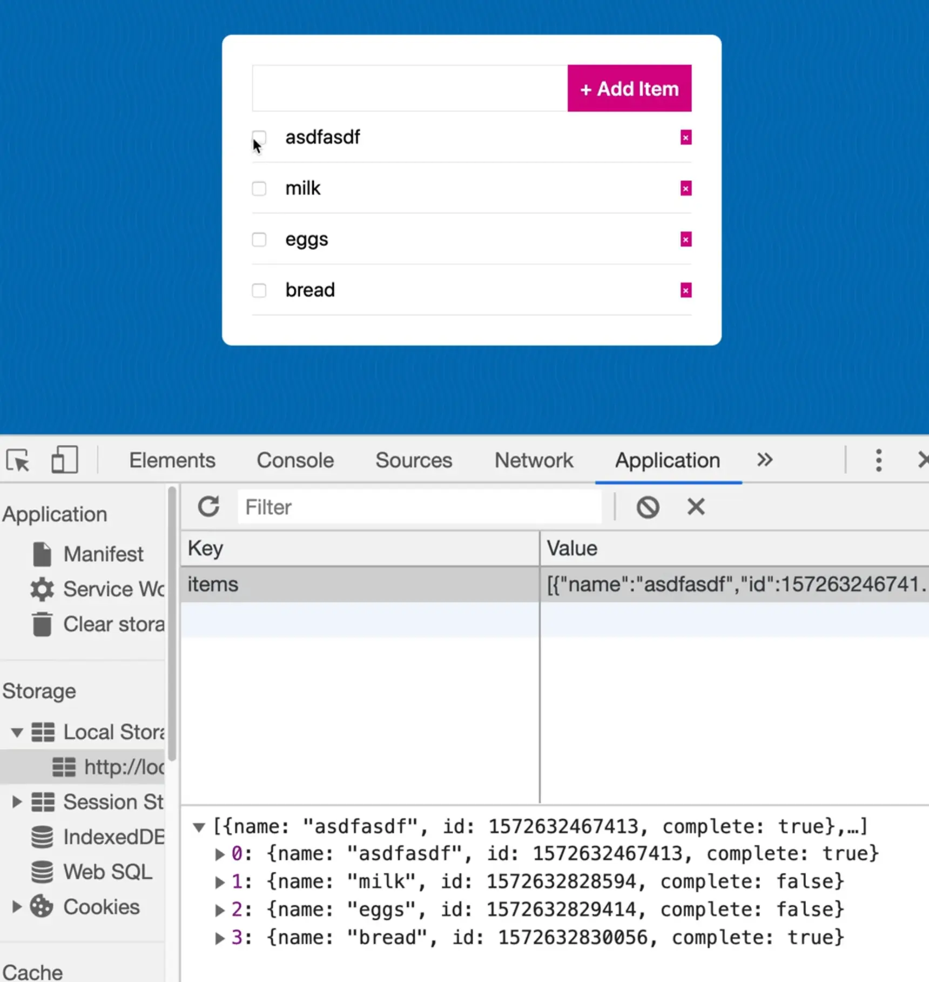929x982 pixels.
Task: Open the DevTools three-dot menu
Action: (878, 460)
